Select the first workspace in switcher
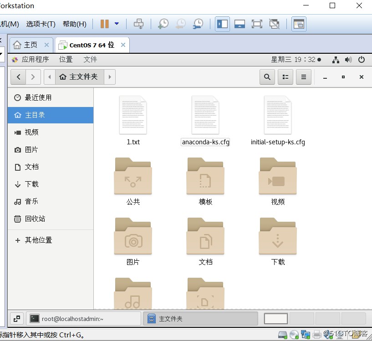Image resolution: width=372 pixels, height=341 pixels. (276, 319)
